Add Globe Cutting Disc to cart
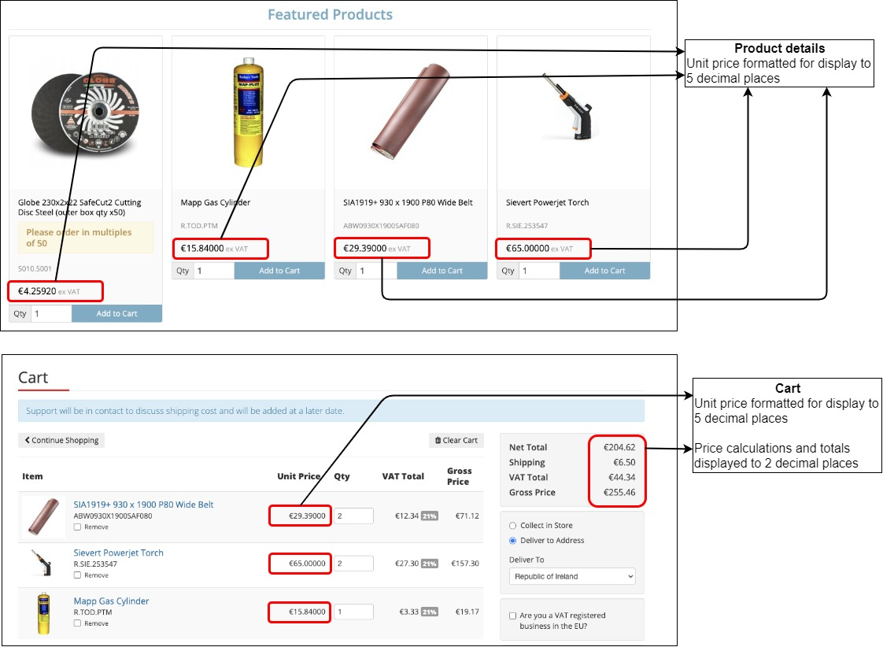The width and height of the screenshot is (883, 647). 116,313
